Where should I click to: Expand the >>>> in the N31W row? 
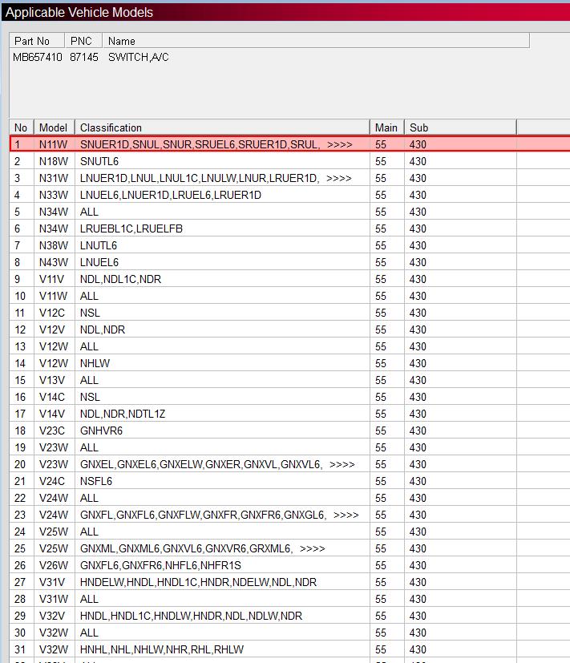pyautogui.click(x=338, y=178)
